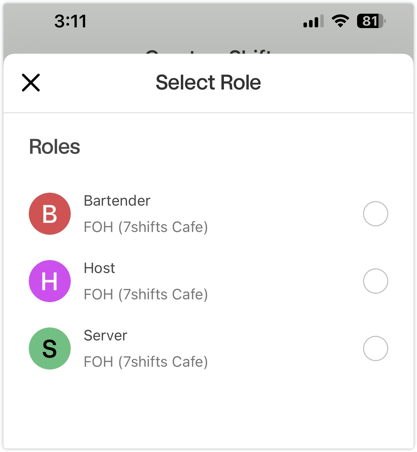
Task: Tap the Wi-Fi status icon
Action: (340, 21)
